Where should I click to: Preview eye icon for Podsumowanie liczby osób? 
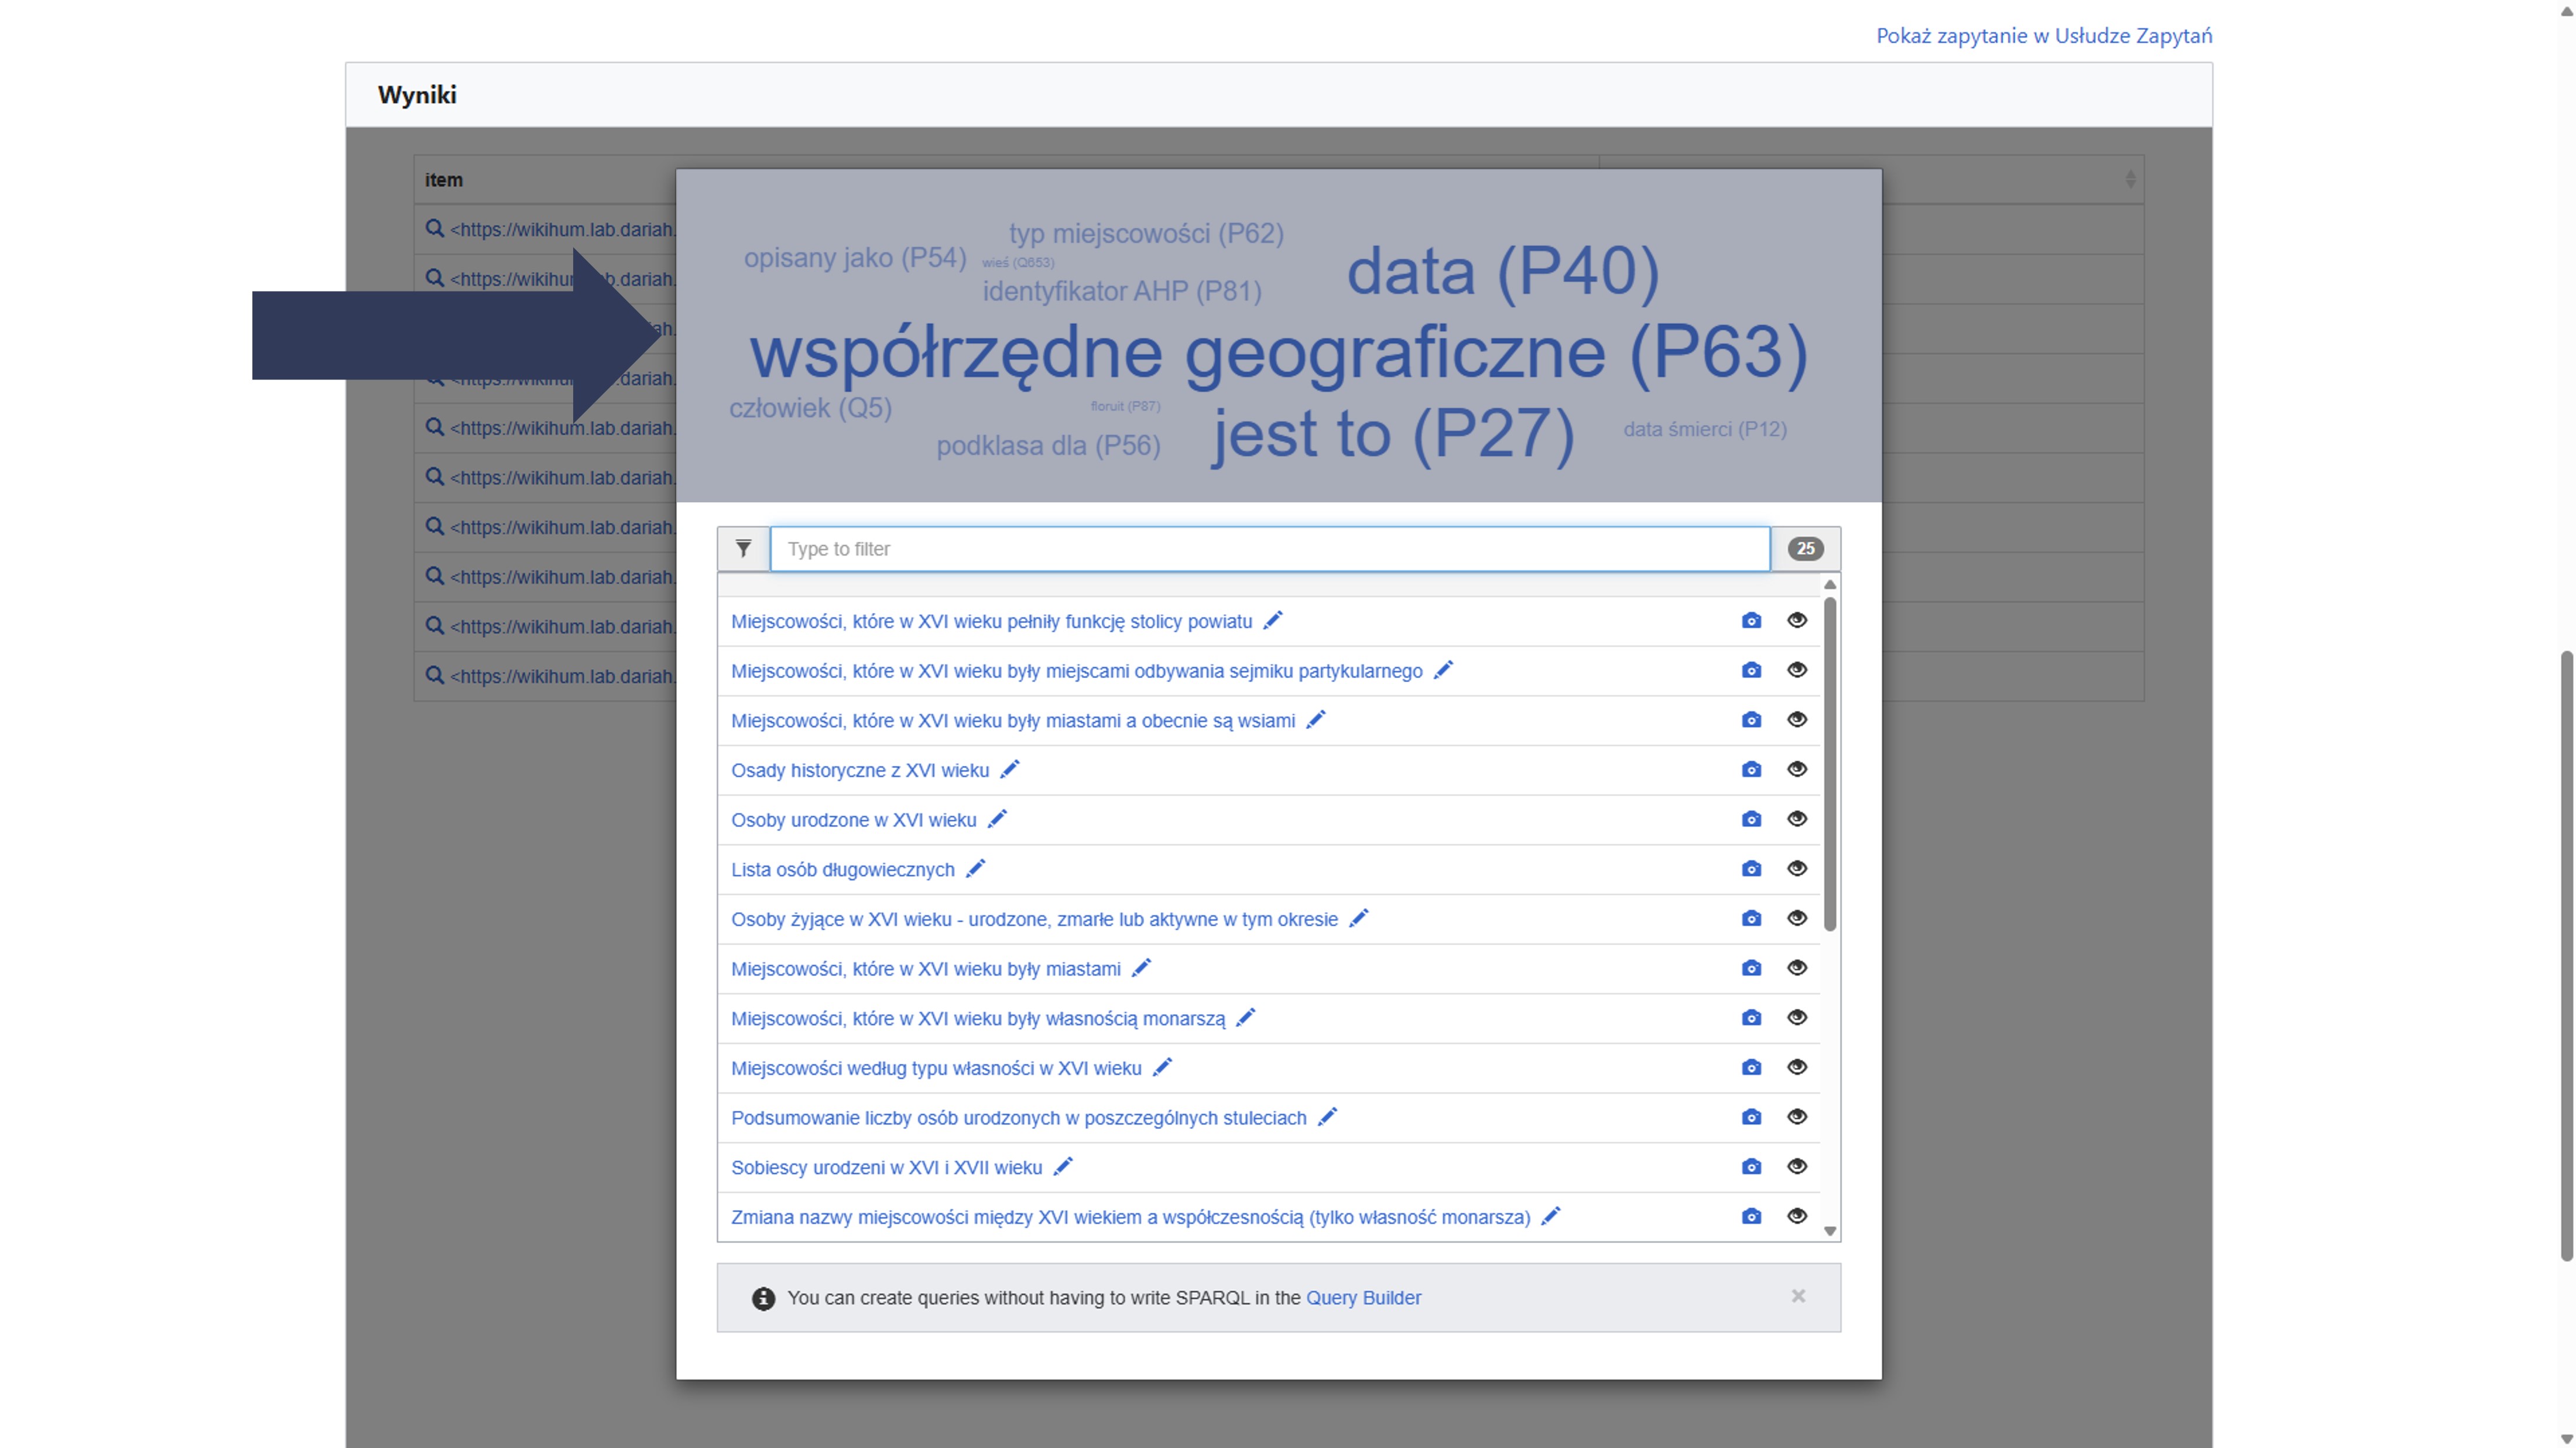tap(1797, 1116)
